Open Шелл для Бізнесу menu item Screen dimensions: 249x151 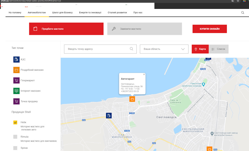[63, 12]
